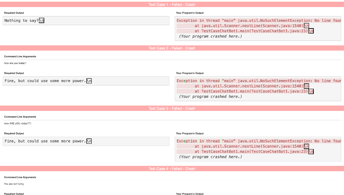
Task: Click Test Case 2's Your Program's Output label
Action: 190,73
